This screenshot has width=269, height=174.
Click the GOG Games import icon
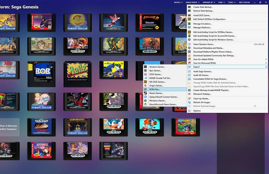tap(146, 74)
